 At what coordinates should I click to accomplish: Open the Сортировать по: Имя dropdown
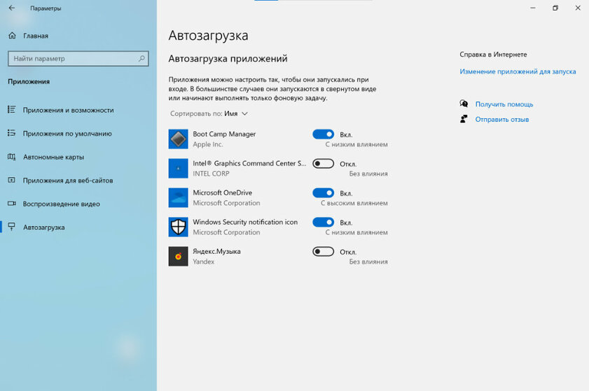209,113
